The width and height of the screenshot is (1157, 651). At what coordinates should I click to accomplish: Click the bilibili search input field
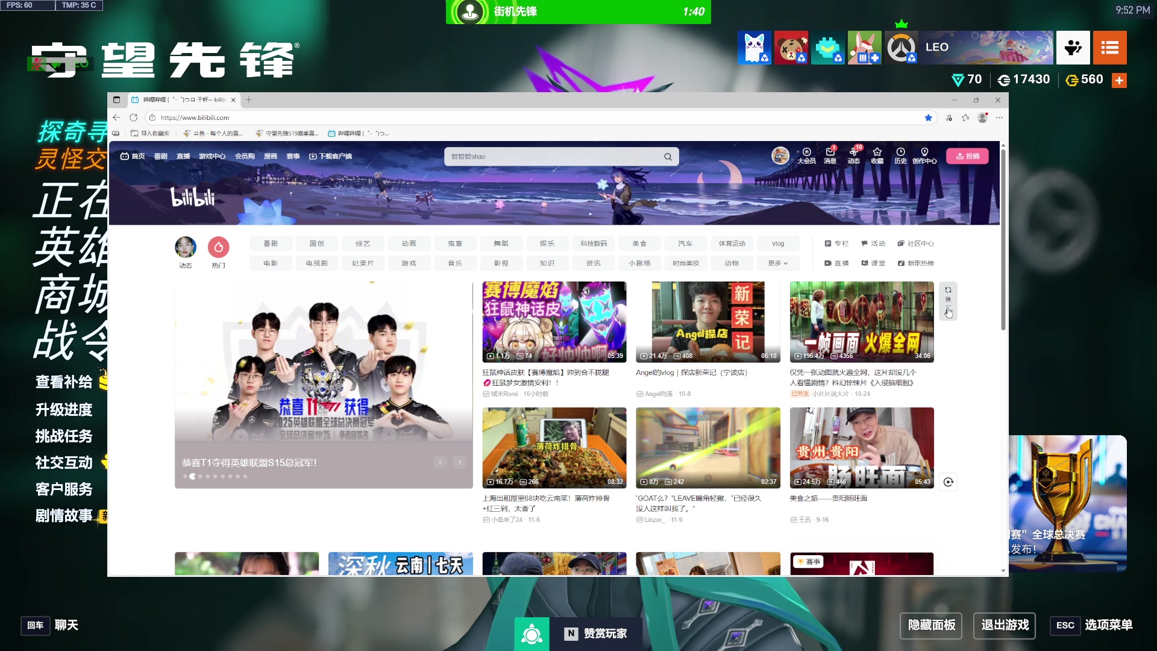point(554,157)
